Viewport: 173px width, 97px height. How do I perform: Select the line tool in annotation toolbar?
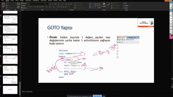[x=171, y=13]
